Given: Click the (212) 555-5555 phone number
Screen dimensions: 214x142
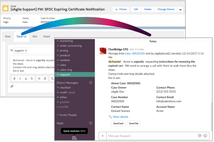Looking at the screenshot, I should click(166, 92).
